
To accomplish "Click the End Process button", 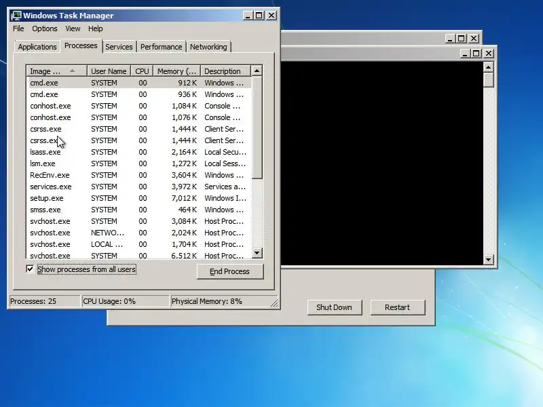I will tap(230, 271).
